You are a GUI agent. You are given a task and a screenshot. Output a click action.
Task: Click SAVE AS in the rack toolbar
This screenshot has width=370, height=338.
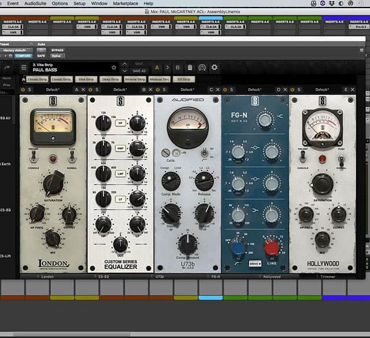point(139,71)
